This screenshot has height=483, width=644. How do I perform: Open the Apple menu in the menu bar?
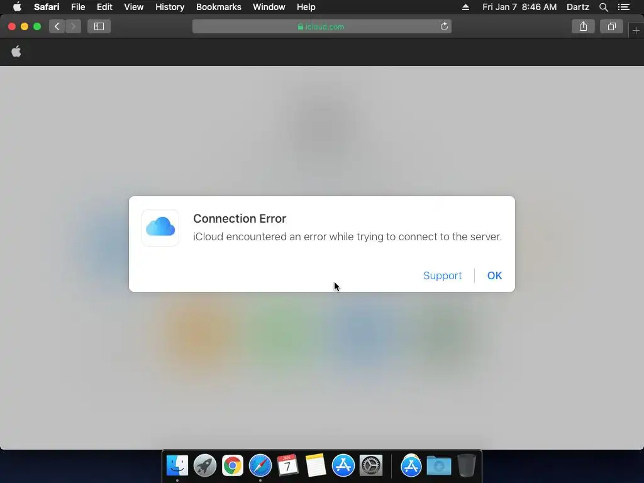point(17,7)
